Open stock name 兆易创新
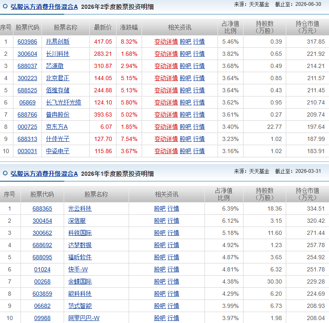329x323 pixels. 57,42
